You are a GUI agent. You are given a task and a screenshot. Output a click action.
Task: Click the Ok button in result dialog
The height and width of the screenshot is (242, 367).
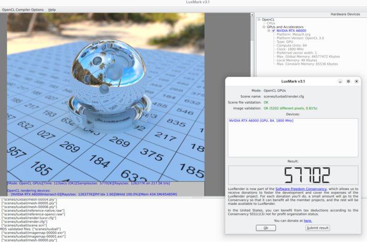(x=266, y=228)
